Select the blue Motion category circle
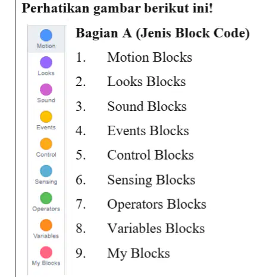The width and height of the screenshot is (254, 277). tap(46, 35)
